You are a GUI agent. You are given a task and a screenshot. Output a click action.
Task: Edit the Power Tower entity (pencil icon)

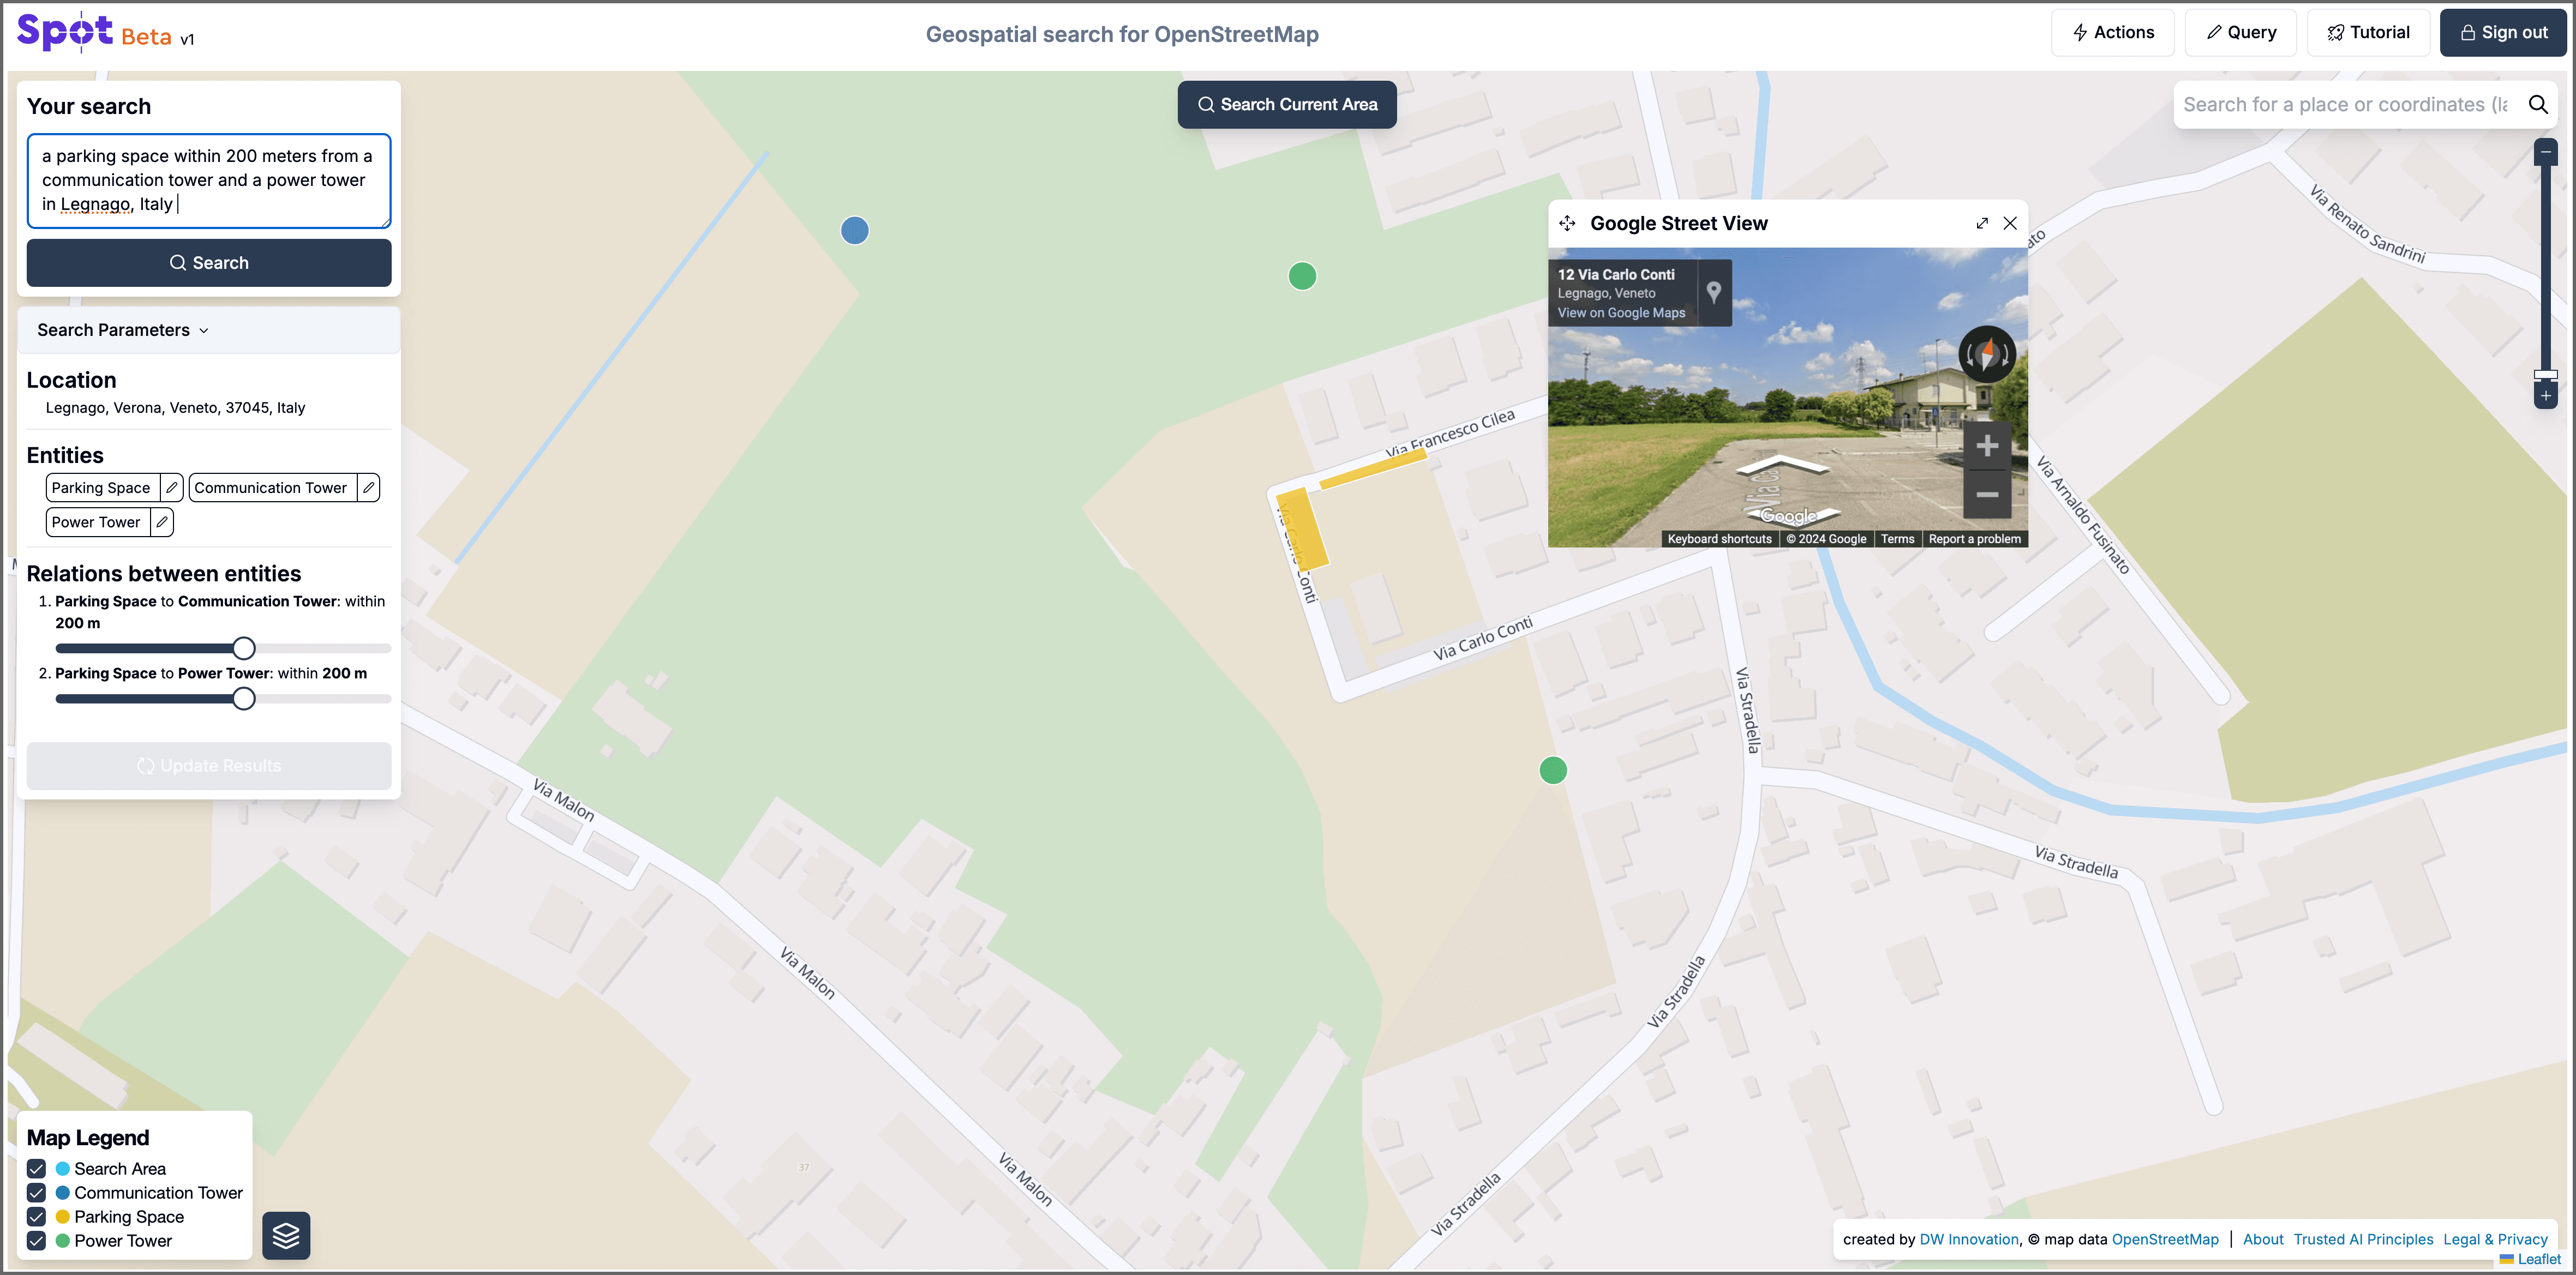pyautogui.click(x=162, y=522)
